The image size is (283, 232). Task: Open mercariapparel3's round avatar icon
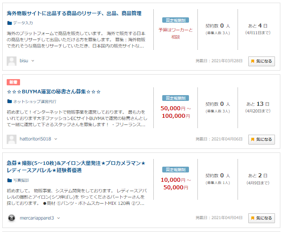(x=12, y=218)
